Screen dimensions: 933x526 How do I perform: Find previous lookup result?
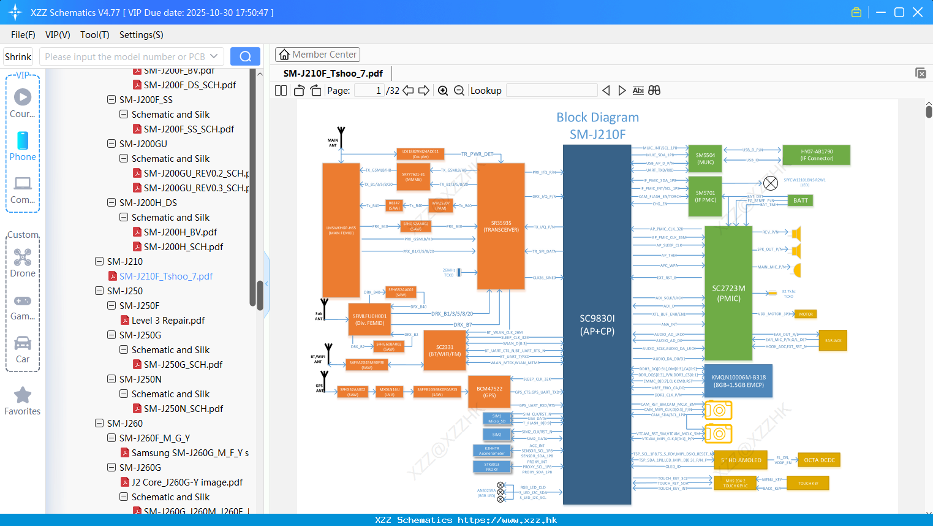(x=606, y=91)
